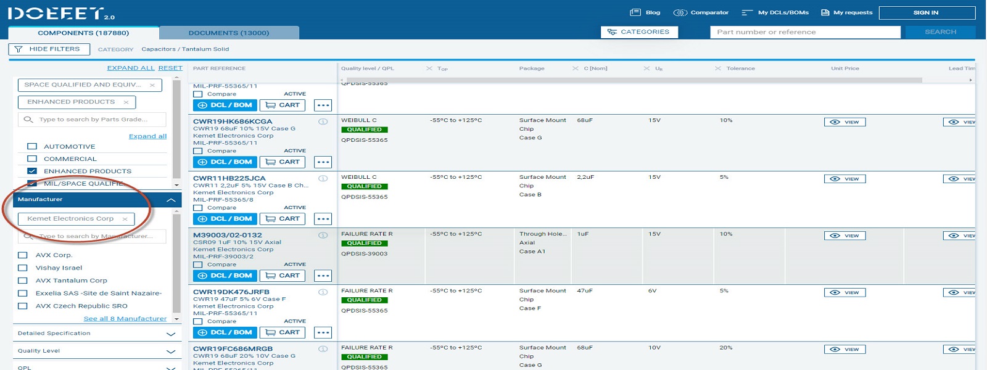
Task: Open more options for CWR19HK686KCGA
Action: [x=323, y=162]
